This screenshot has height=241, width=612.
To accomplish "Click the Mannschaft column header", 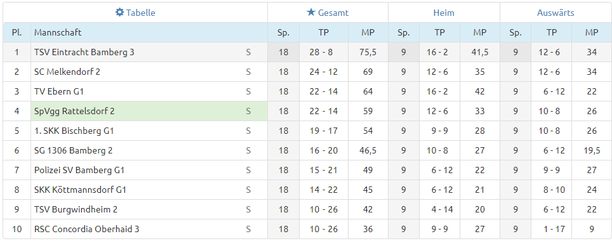I will pyautogui.click(x=58, y=32).
